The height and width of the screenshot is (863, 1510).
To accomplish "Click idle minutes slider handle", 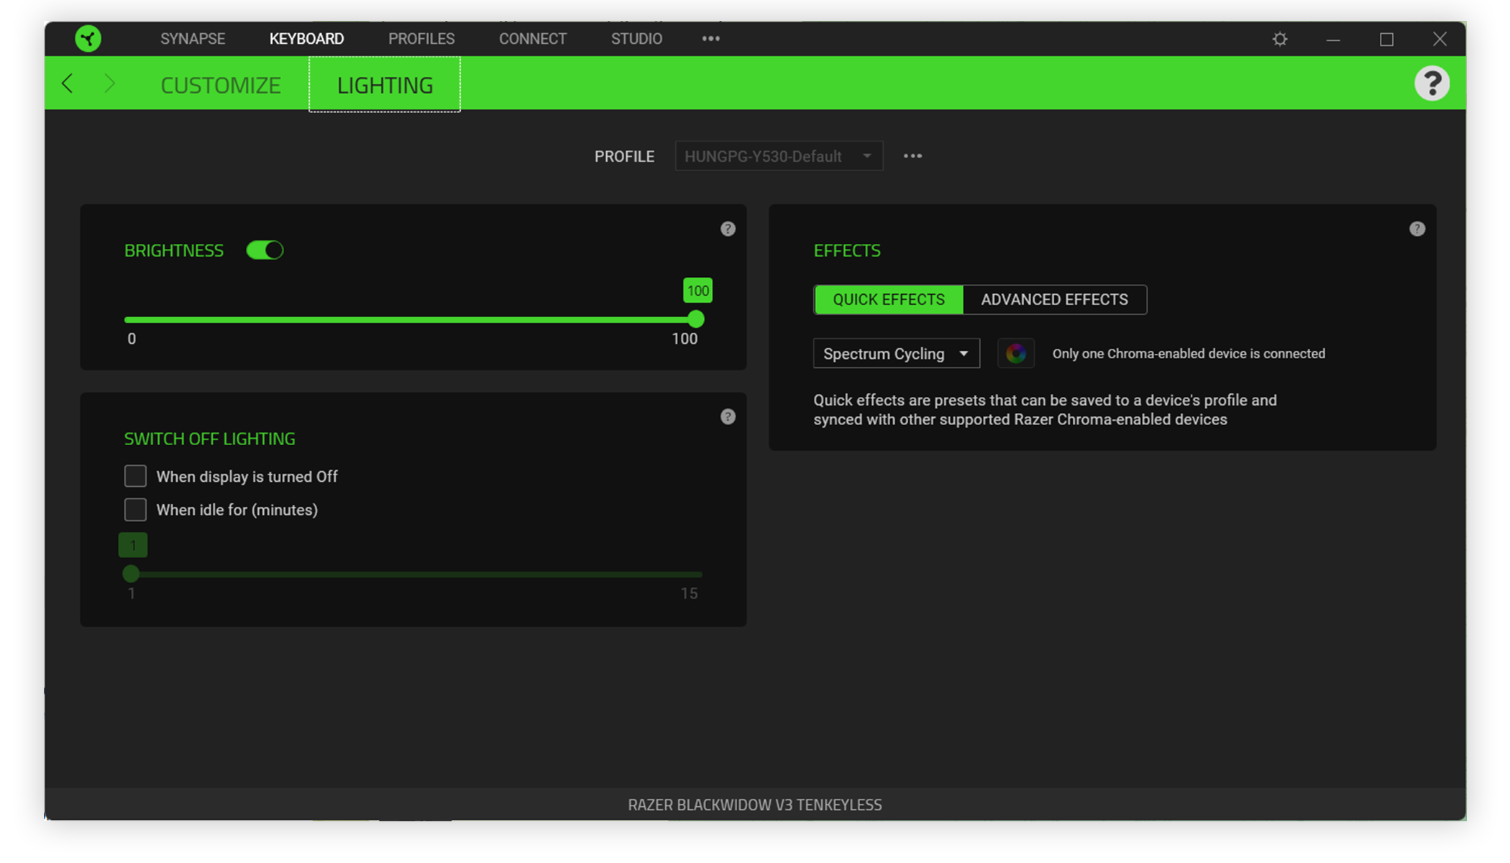I will [131, 573].
